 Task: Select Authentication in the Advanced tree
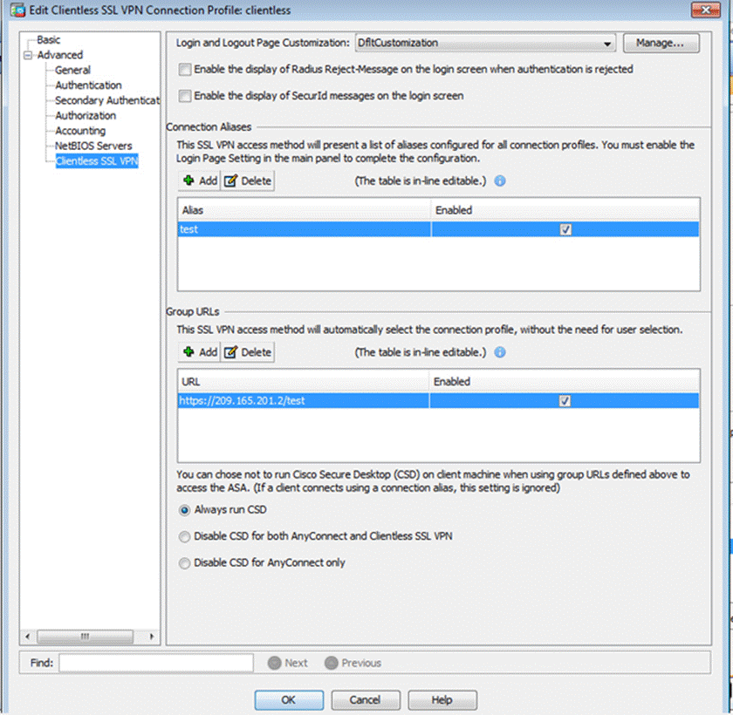[88, 85]
